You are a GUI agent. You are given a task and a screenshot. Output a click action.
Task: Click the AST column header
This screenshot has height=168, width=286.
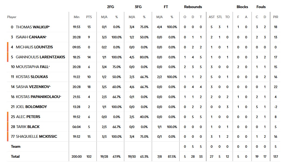point(212,17)
